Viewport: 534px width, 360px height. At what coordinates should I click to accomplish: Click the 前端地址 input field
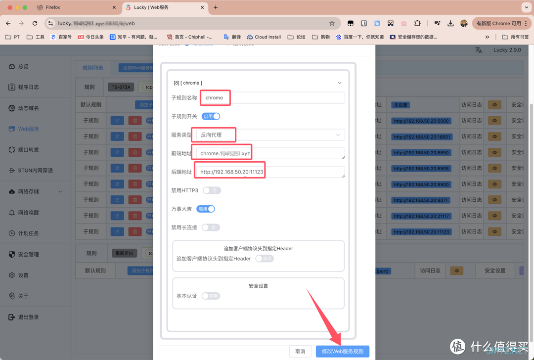pyautogui.click(x=270, y=153)
